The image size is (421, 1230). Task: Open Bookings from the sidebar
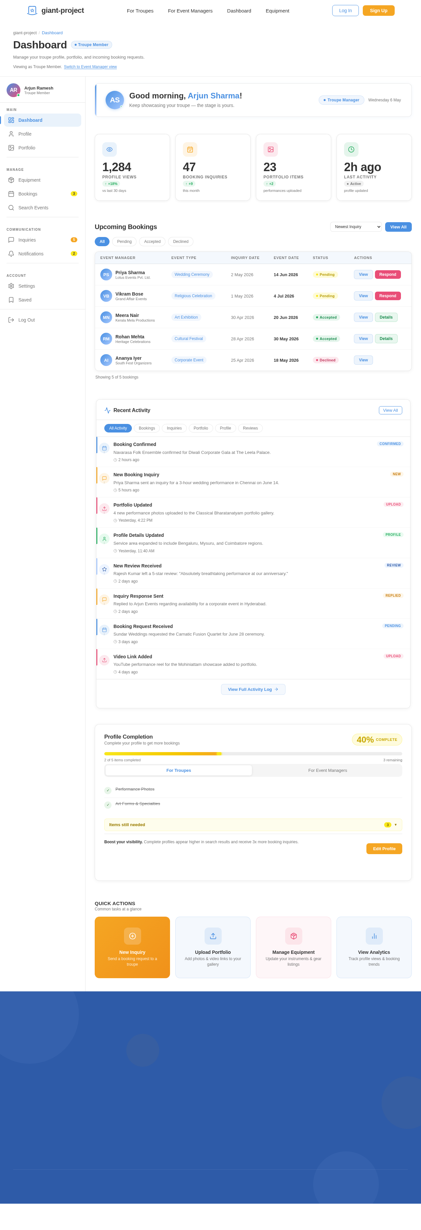42,194
